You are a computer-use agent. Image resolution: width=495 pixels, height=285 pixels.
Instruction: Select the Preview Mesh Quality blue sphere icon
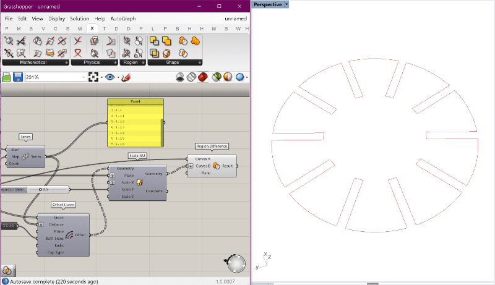tap(239, 77)
